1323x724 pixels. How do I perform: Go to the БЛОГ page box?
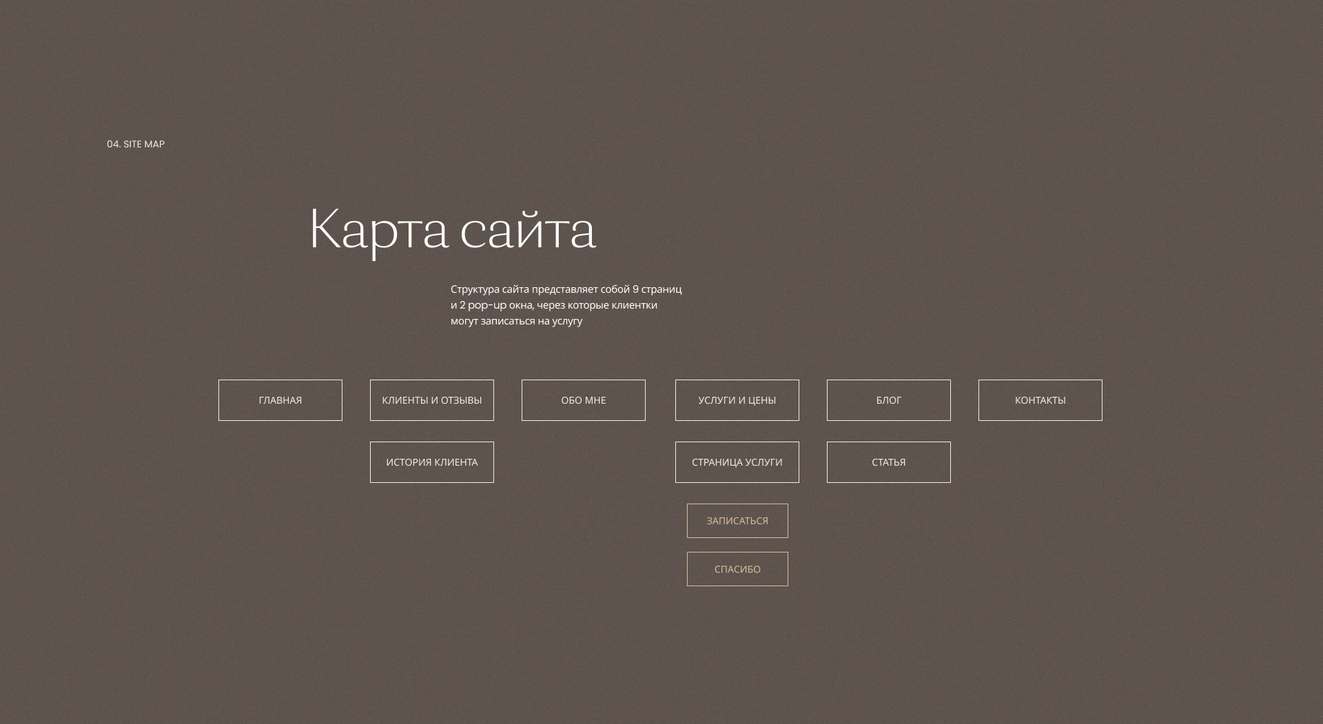pyautogui.click(x=888, y=400)
